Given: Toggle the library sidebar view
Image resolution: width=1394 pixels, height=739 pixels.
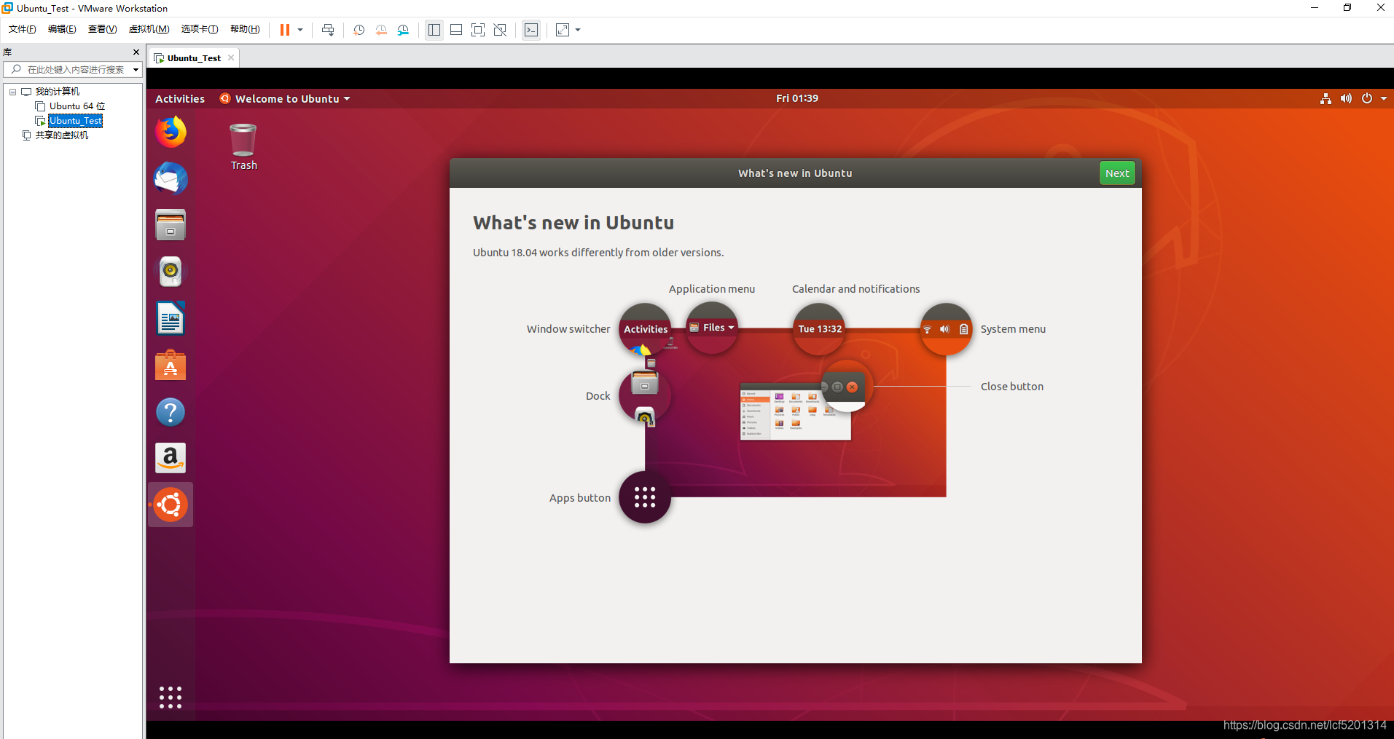Looking at the screenshot, I should pyautogui.click(x=434, y=30).
